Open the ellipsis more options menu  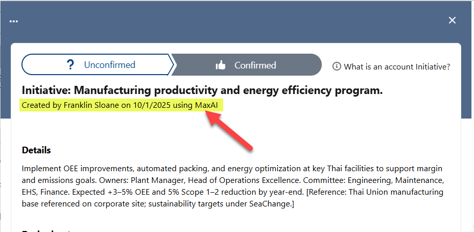click(14, 21)
